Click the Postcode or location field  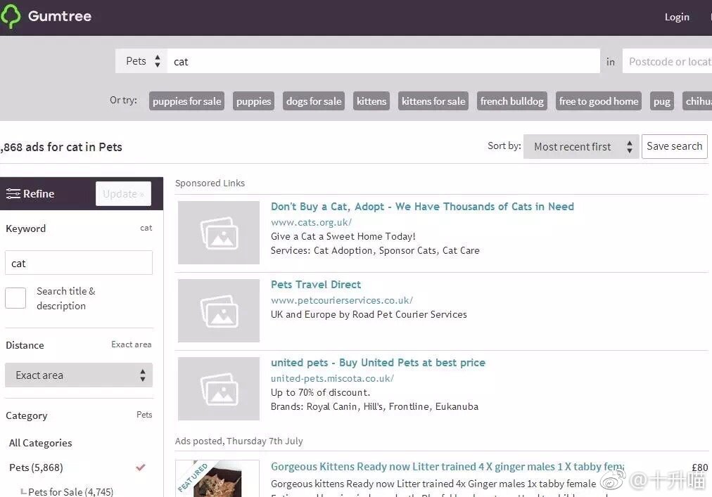(x=667, y=61)
